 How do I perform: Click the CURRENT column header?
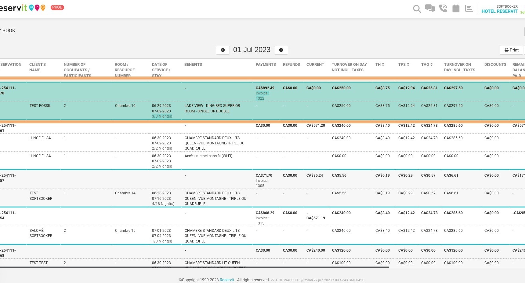click(315, 65)
